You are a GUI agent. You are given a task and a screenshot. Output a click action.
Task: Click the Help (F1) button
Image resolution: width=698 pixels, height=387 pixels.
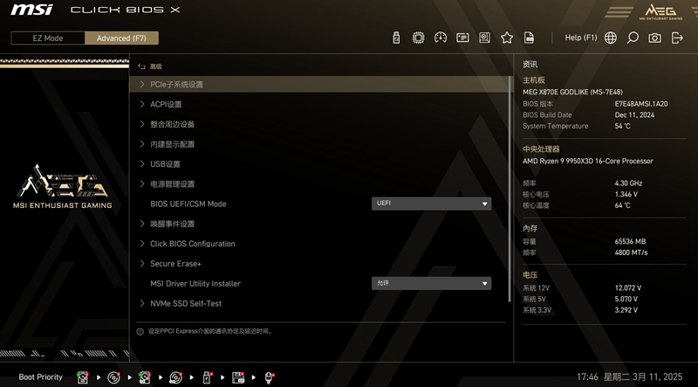tap(581, 38)
